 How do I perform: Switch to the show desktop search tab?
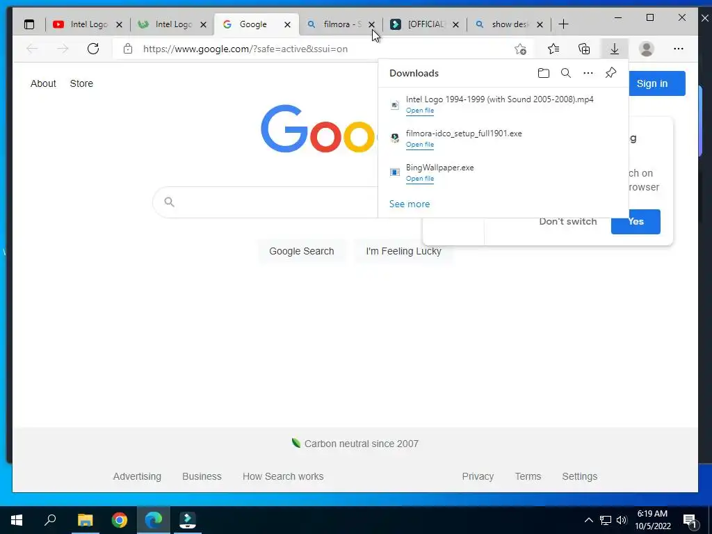(x=509, y=24)
